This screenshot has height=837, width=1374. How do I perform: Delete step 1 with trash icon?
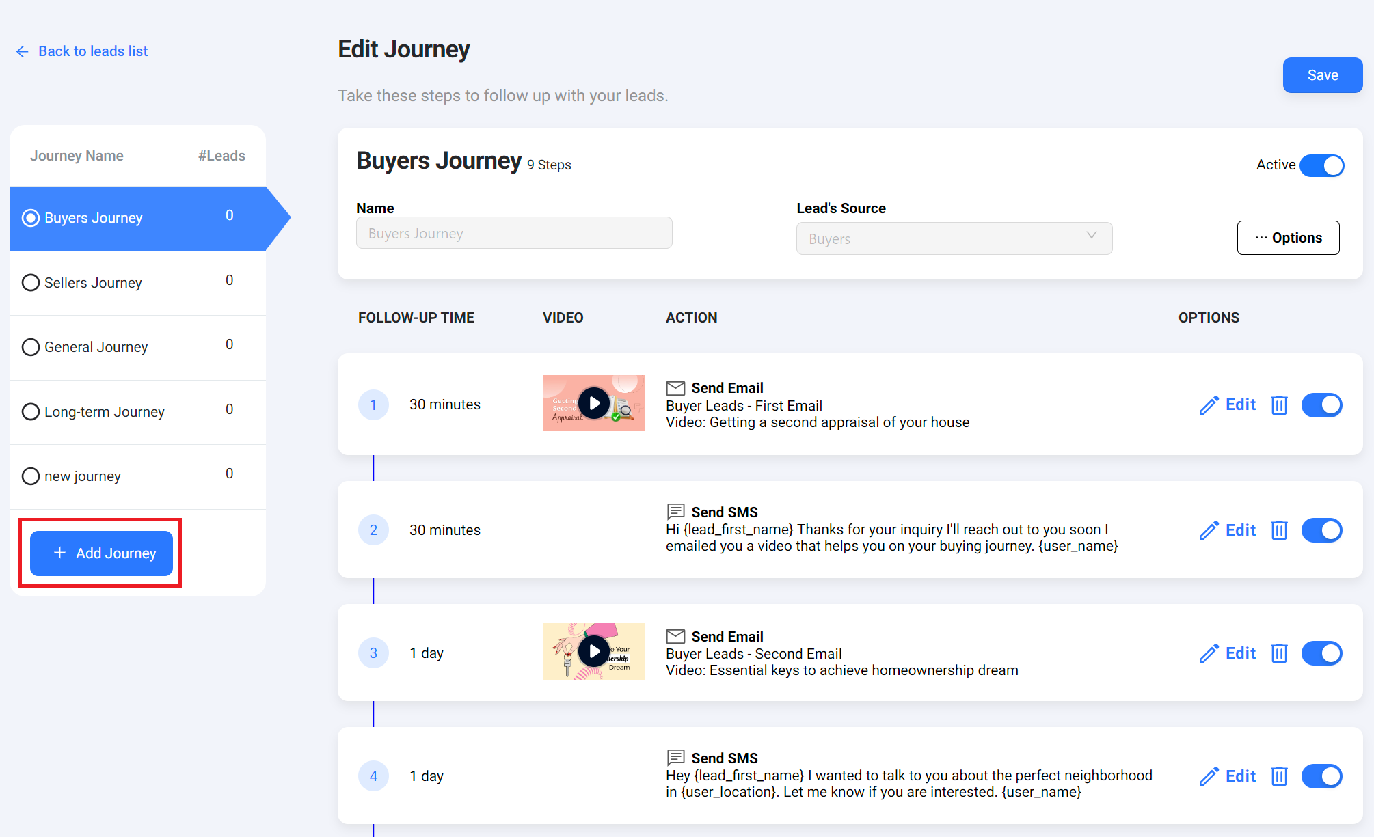[x=1278, y=405]
